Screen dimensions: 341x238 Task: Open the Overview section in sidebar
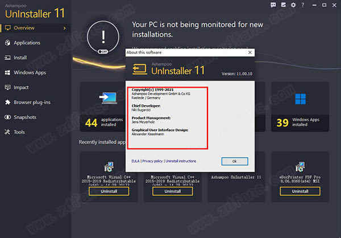click(35, 28)
